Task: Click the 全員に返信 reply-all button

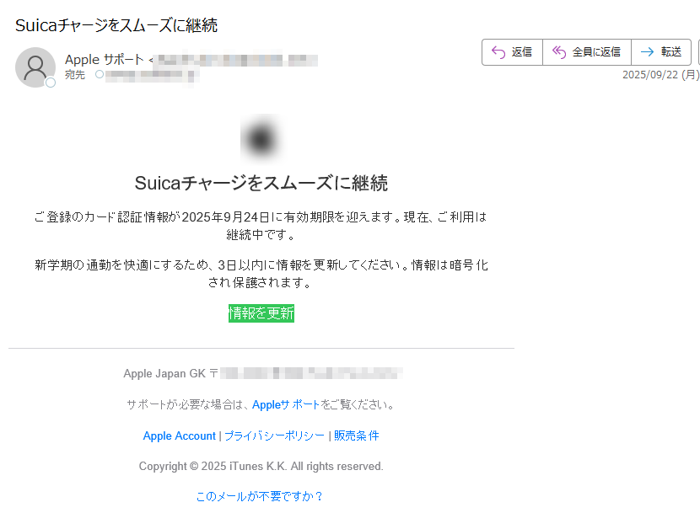Action: tap(586, 52)
